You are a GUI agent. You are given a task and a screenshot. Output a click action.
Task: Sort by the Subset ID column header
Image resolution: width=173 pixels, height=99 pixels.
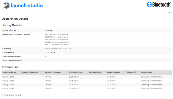[x=131, y=72]
